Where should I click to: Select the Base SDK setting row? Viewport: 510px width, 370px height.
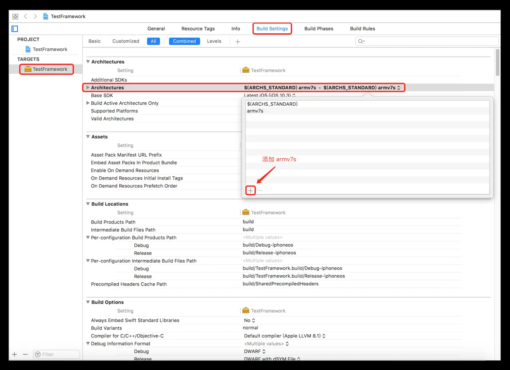[102, 95]
